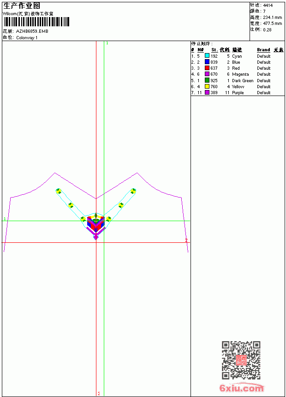Click the St. column header
The height and width of the screenshot is (397, 286).
click(x=214, y=50)
